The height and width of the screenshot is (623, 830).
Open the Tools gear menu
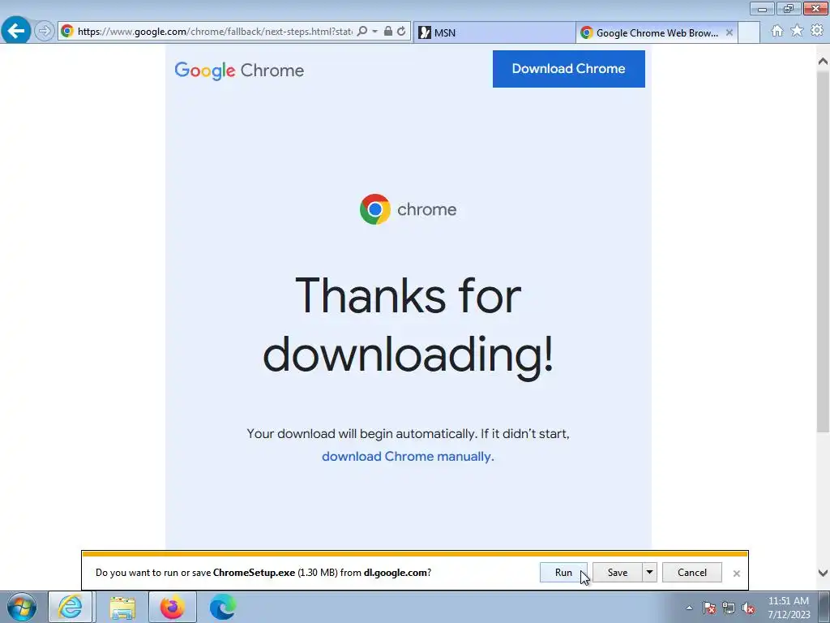pos(817,31)
